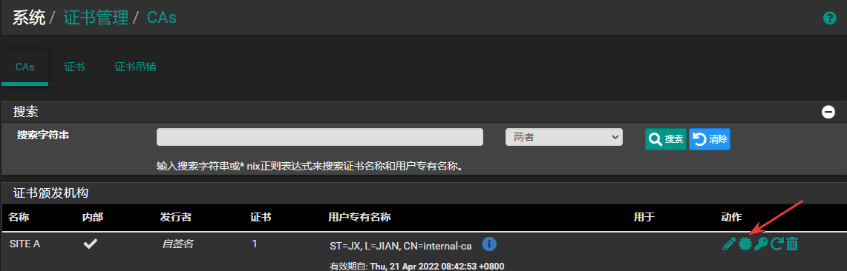Select the SITE A name cell
847x271 pixels.
[x=24, y=244]
